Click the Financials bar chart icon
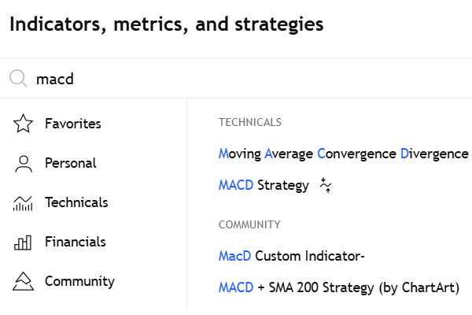Screen dimensions: 472x315 (24, 242)
